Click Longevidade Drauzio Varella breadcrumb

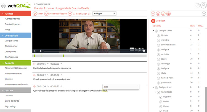point(73,8)
